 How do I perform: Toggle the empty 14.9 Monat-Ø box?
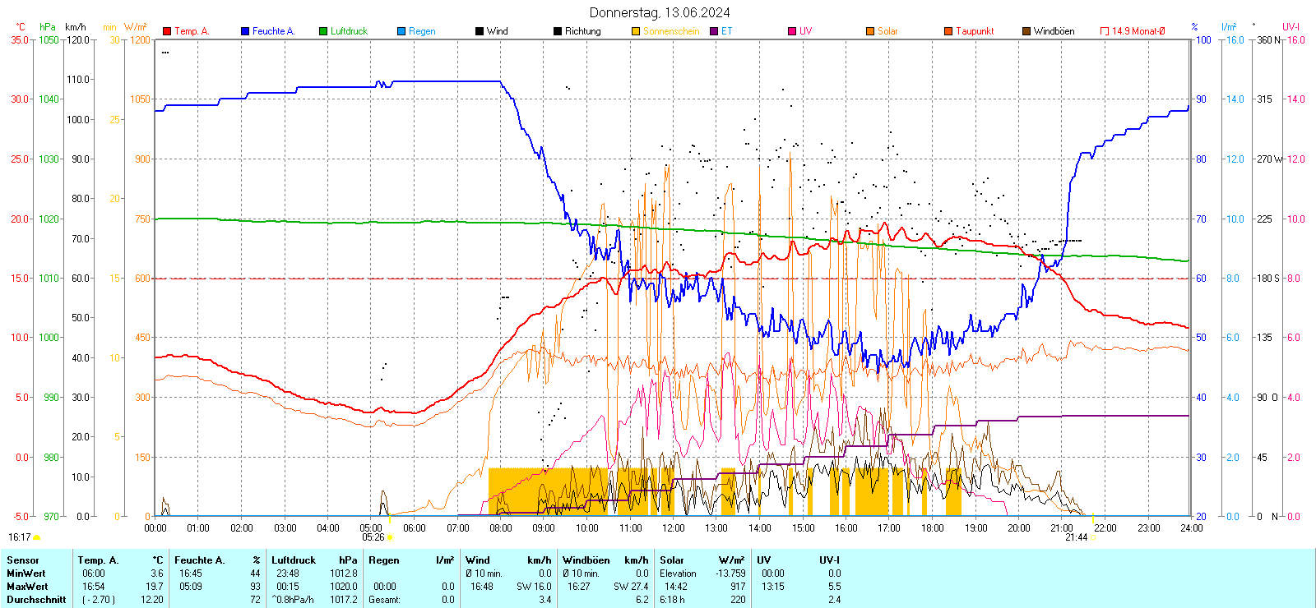pyautogui.click(x=1105, y=31)
